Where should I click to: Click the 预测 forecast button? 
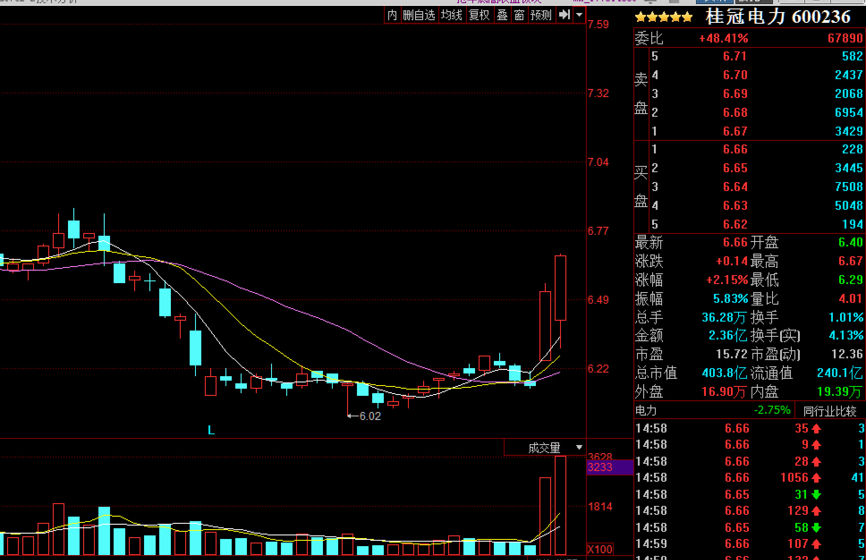[x=541, y=15]
